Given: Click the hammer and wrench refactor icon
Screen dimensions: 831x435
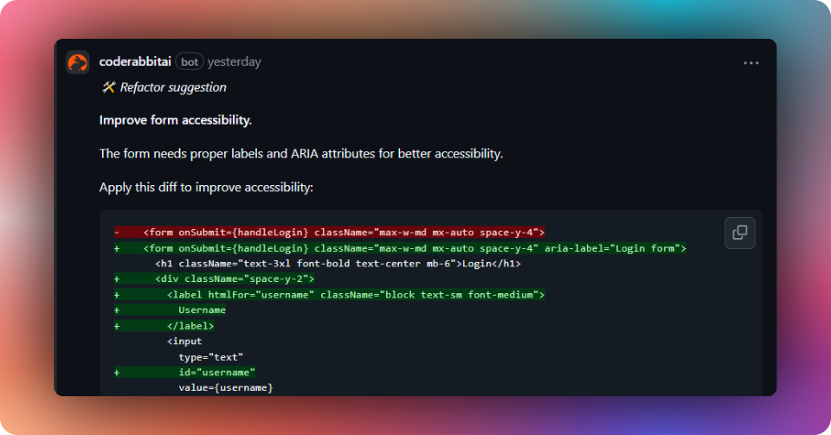Looking at the screenshot, I should tap(108, 87).
